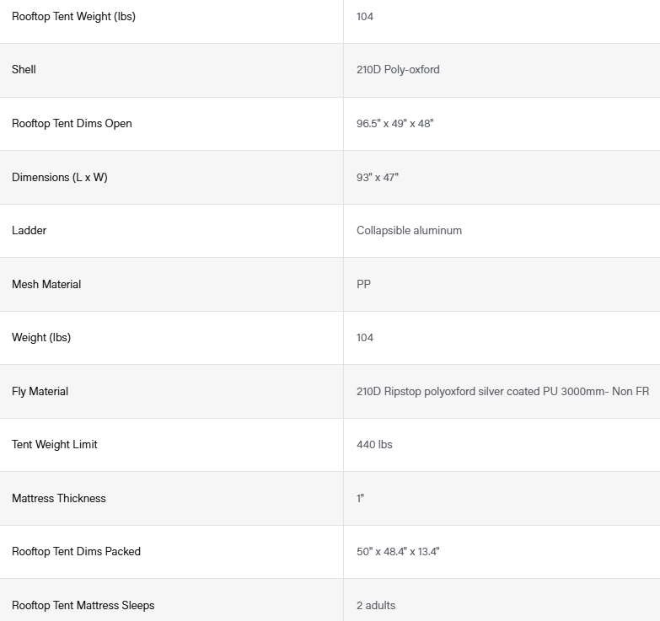
Task: Click the 2 adults sleeps value
Action: click(x=376, y=605)
